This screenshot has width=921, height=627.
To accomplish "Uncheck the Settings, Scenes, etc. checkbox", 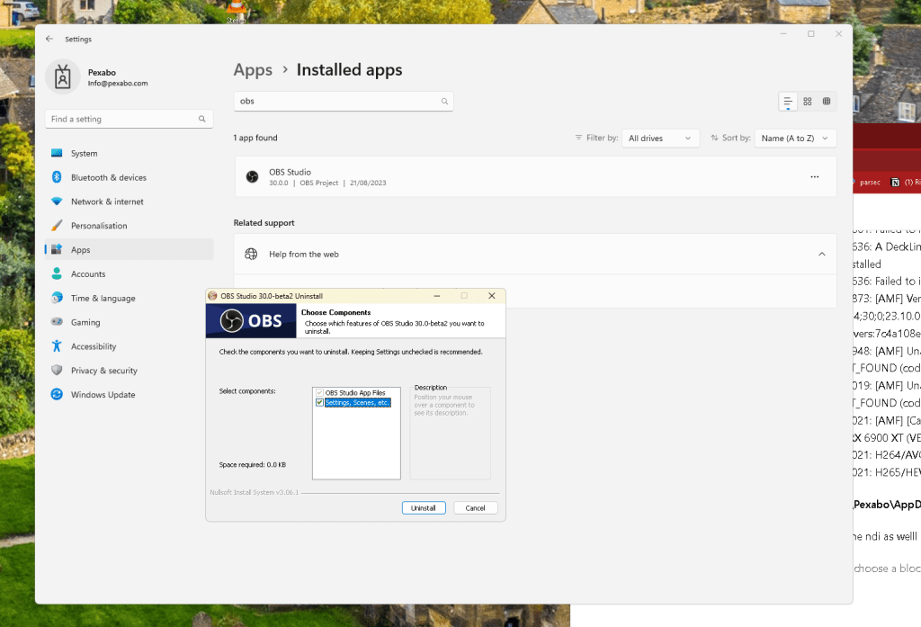I will tap(319, 402).
